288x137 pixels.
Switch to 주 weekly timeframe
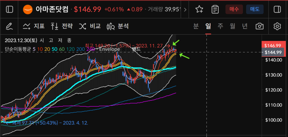[x=220, y=26]
